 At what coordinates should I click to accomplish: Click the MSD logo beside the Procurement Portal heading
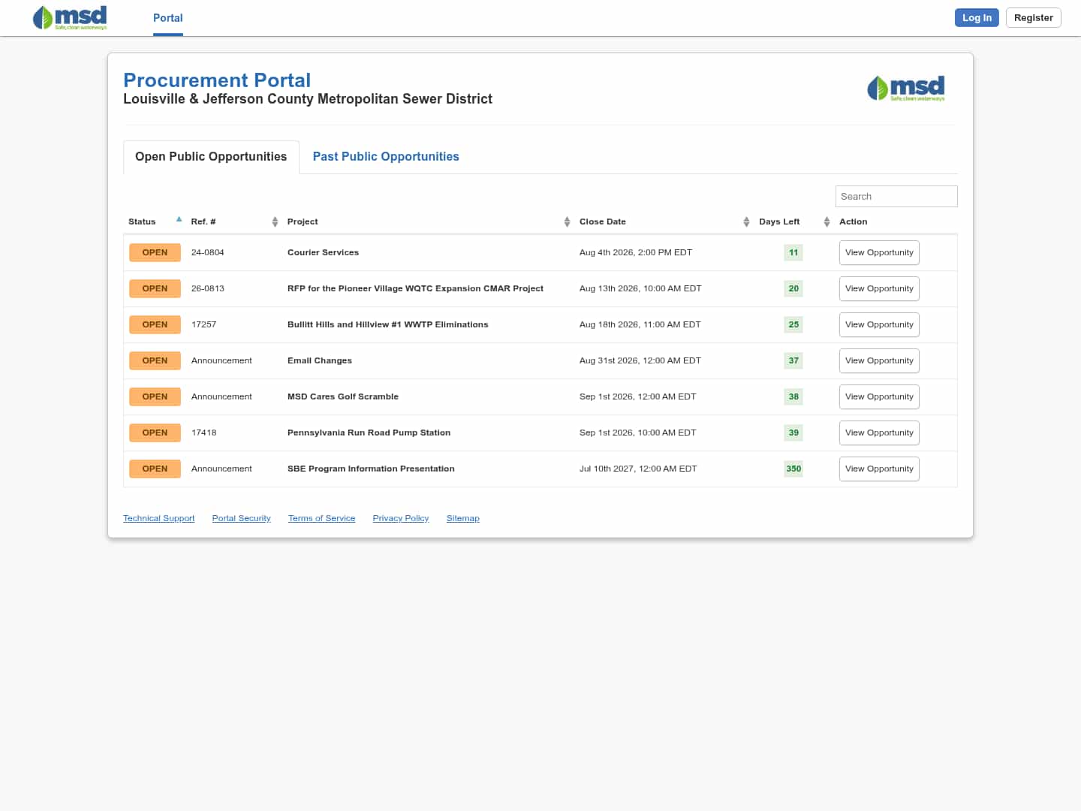click(906, 89)
